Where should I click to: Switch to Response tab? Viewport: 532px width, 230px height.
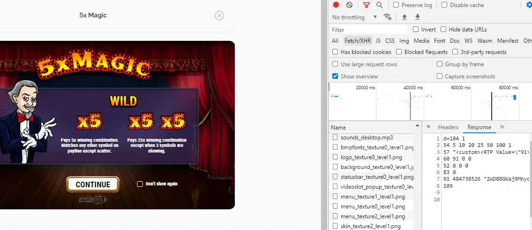point(479,127)
